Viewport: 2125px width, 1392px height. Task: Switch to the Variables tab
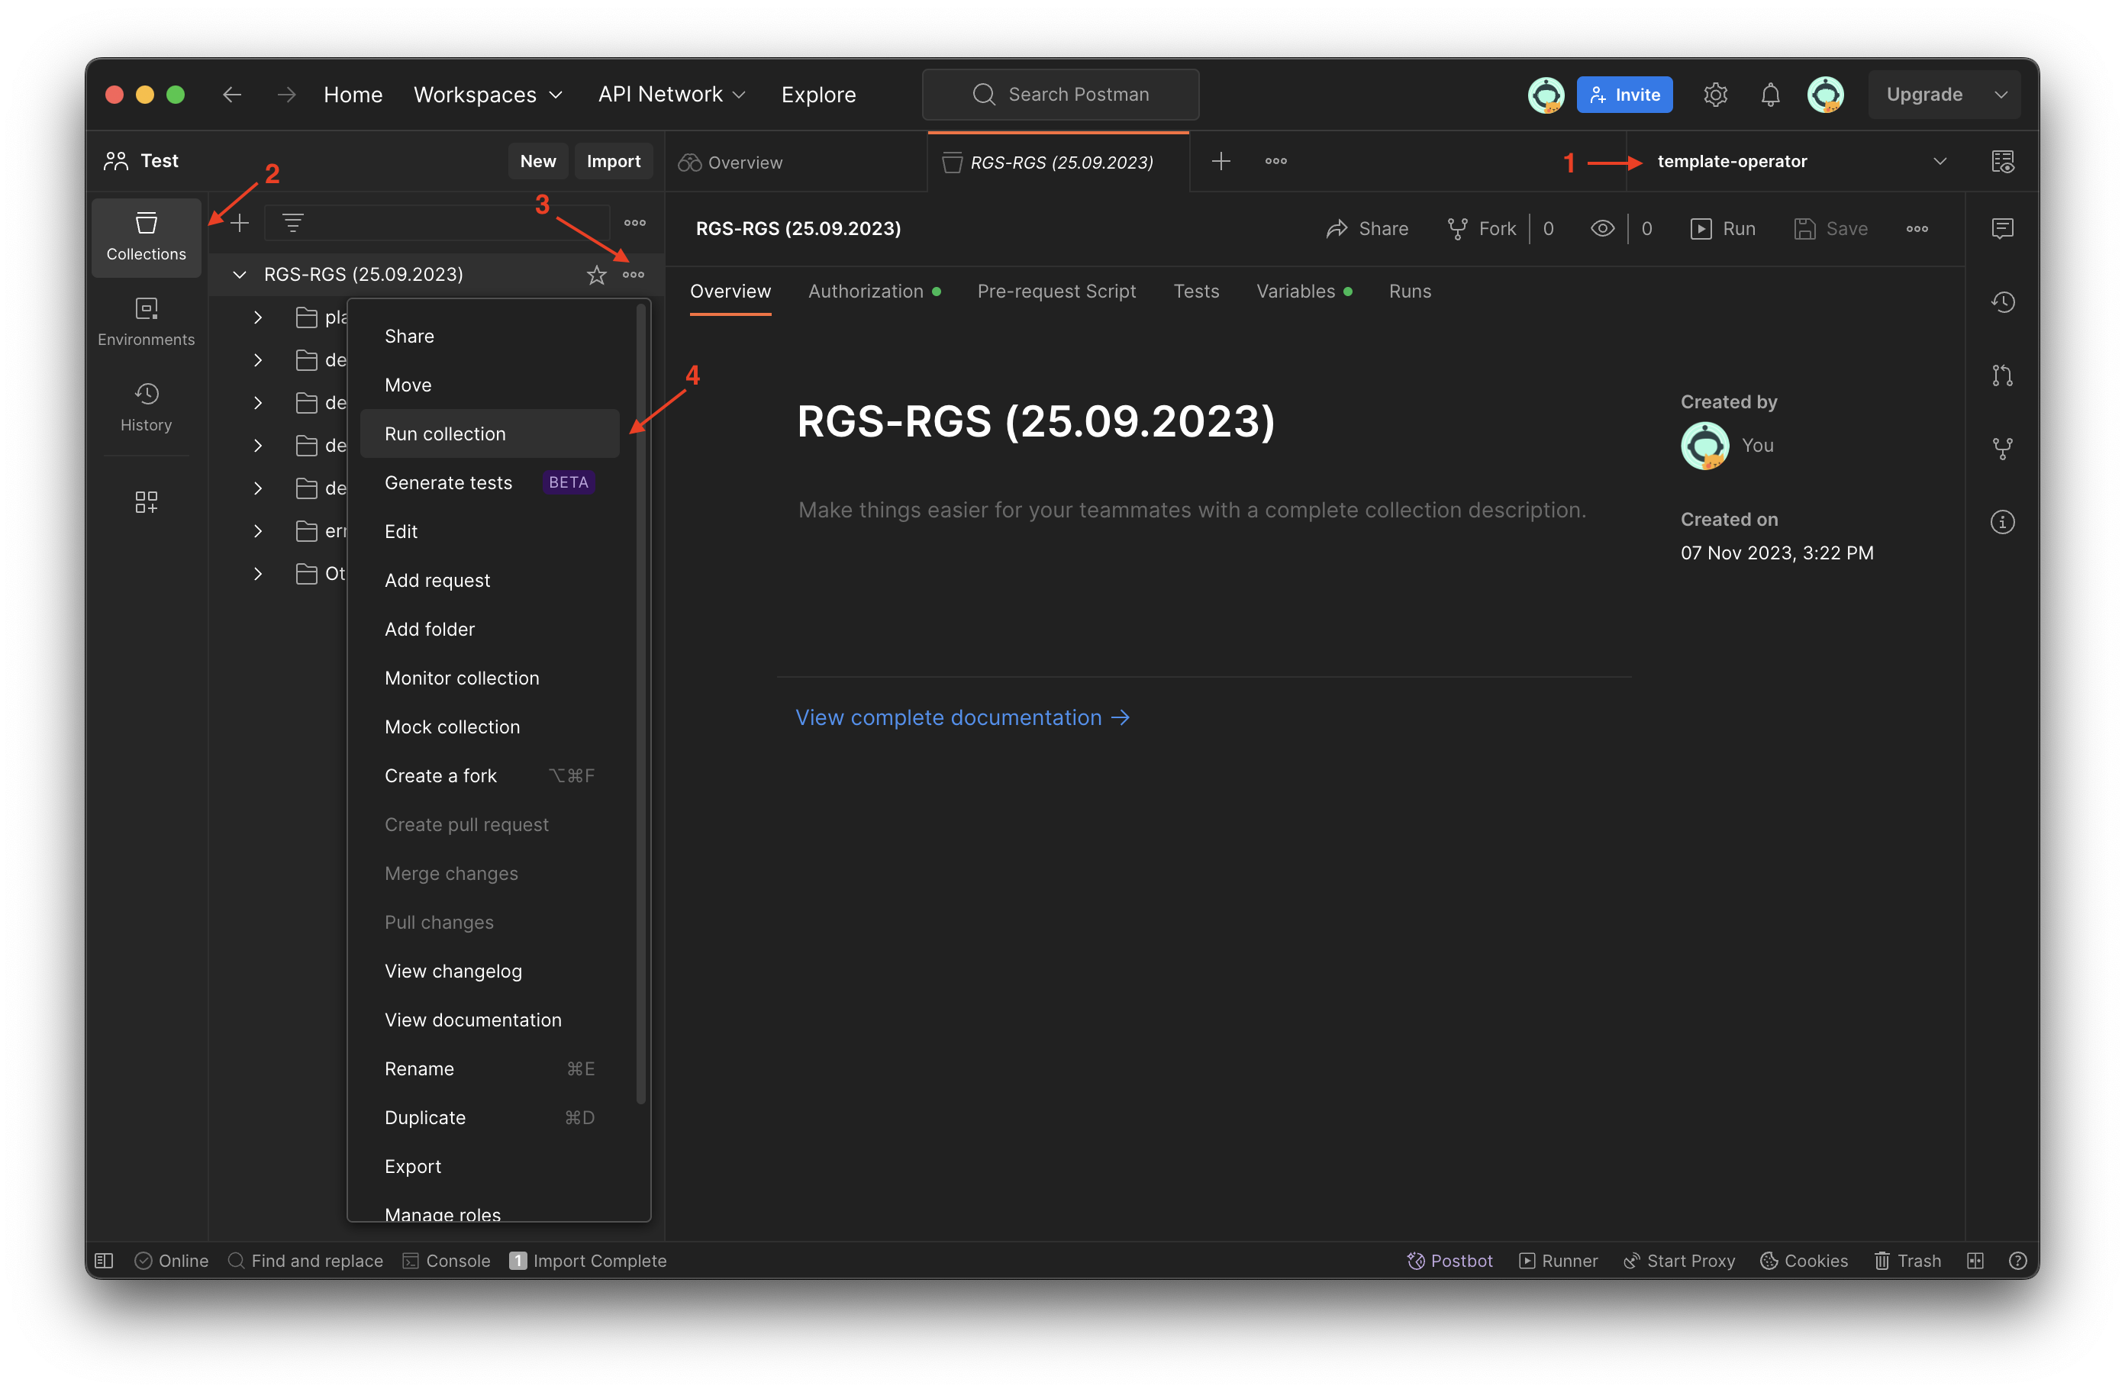(x=1295, y=291)
